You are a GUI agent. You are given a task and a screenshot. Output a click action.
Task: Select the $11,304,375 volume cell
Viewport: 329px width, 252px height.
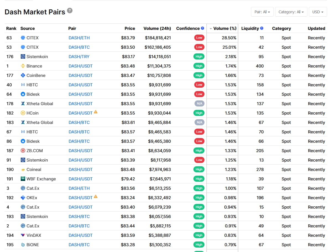tap(159, 66)
